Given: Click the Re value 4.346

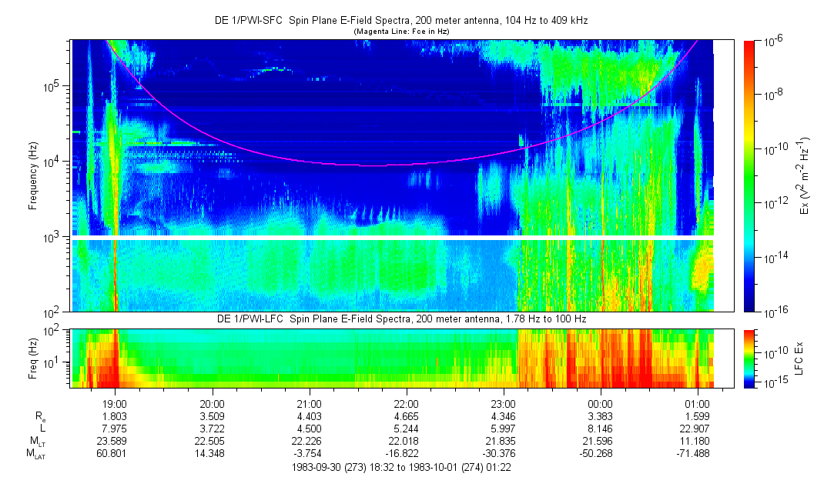Looking at the screenshot, I should (503, 416).
